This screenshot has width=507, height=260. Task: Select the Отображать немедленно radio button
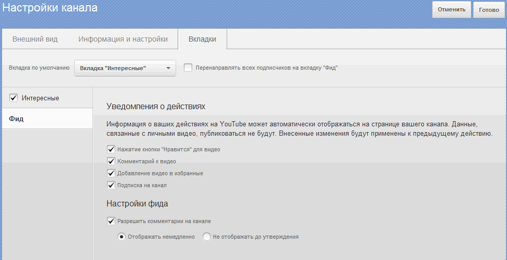pos(122,237)
